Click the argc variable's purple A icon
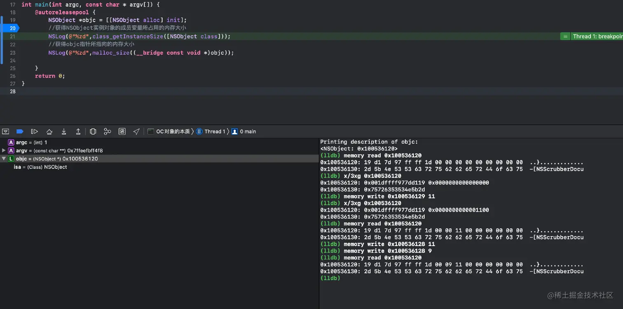The image size is (623, 309). pyautogui.click(x=11, y=142)
